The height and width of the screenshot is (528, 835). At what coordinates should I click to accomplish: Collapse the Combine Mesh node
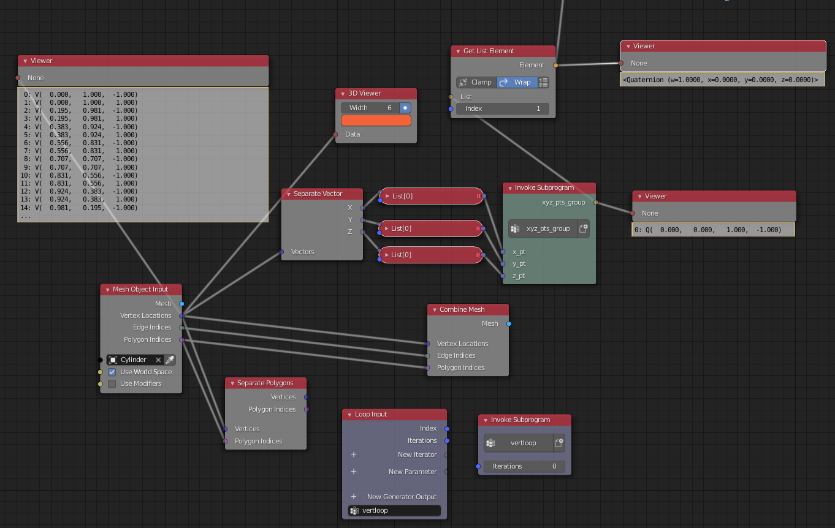pyautogui.click(x=433, y=310)
